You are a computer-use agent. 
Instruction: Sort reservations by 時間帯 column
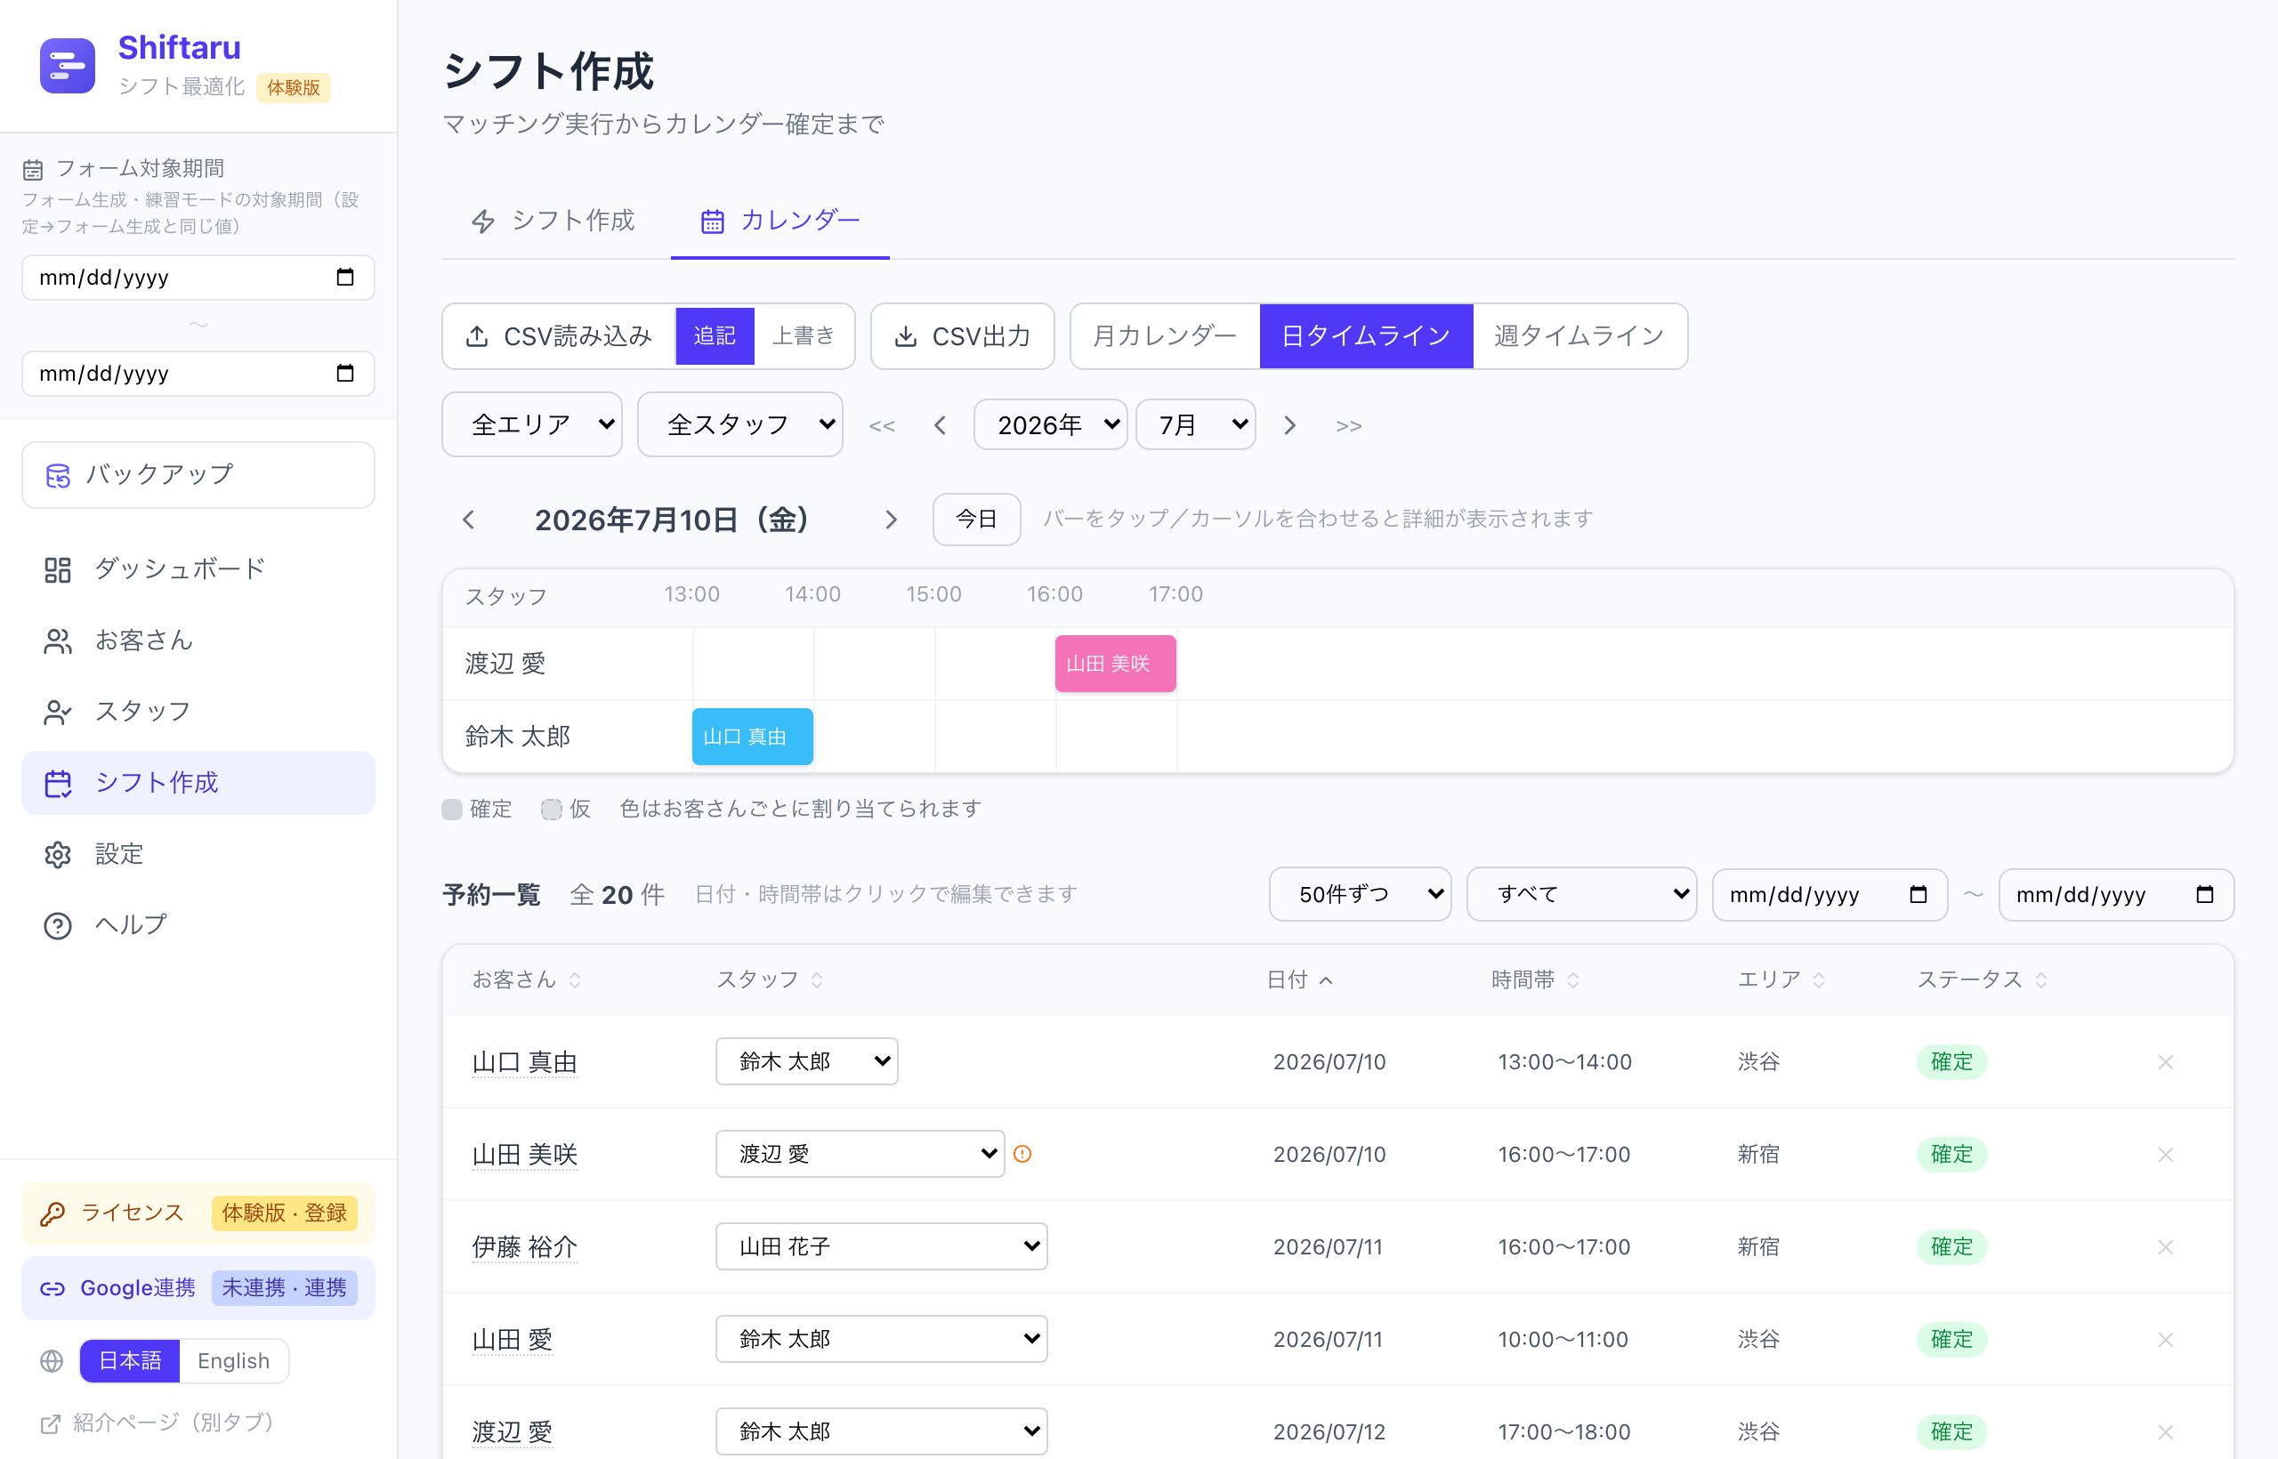coord(1535,979)
